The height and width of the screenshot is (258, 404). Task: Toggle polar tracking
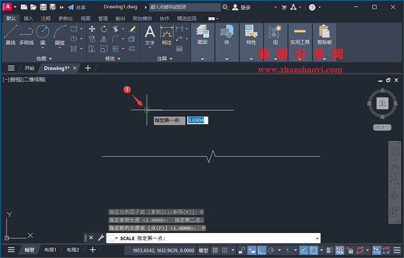pos(271,250)
